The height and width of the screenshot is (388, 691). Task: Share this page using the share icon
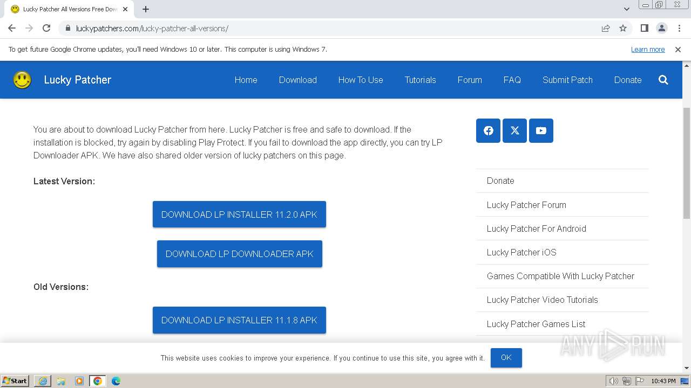point(606,28)
